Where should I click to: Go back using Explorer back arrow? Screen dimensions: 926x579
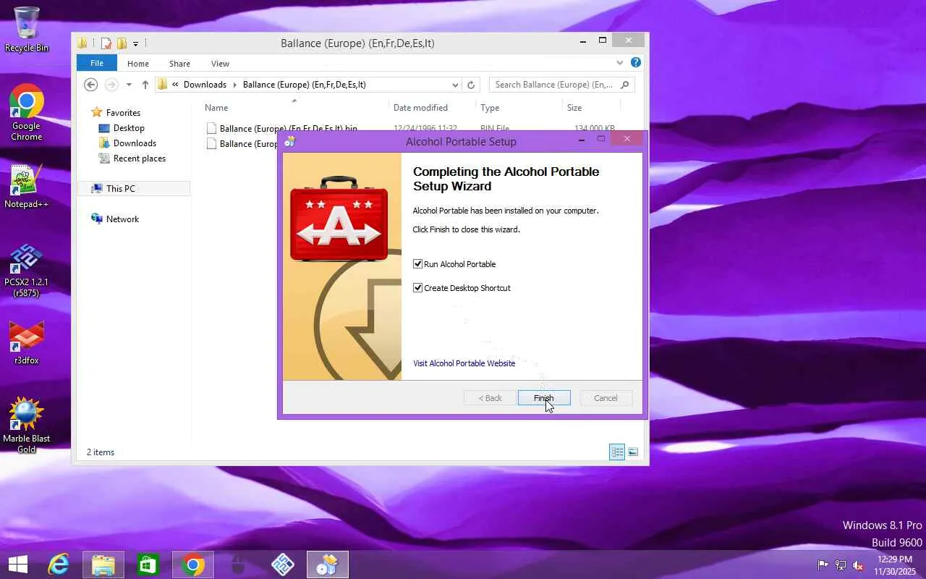90,85
